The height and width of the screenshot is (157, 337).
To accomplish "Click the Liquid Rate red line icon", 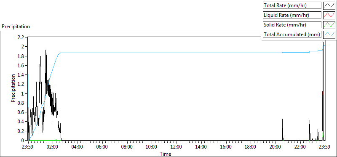I will pyautogui.click(x=329, y=15).
